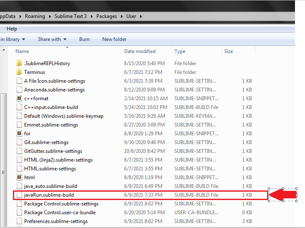Viewport: 305px width, 228px height.
Task: Click the Package Control.sublime-settings file icon
Action: pos(19,203)
